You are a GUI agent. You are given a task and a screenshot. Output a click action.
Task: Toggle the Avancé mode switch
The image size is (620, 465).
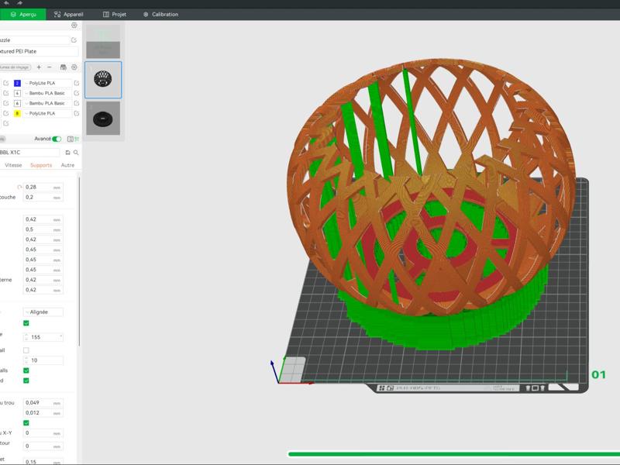57,139
